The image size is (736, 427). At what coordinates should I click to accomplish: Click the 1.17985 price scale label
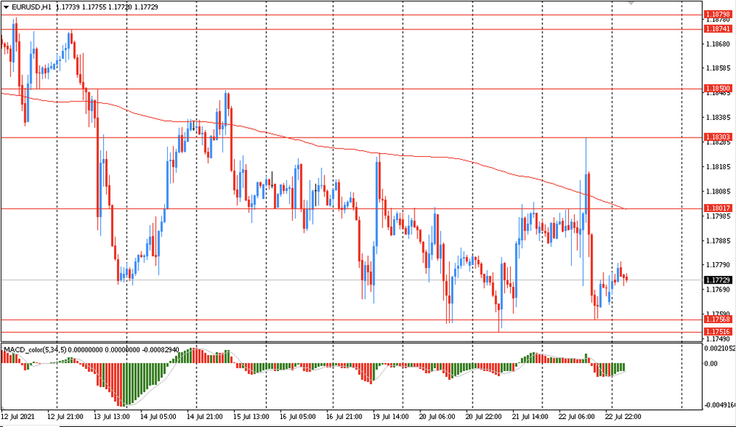click(x=718, y=216)
